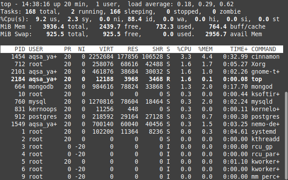288x180 pixels.
Task: Select the 'cinnamon' command text
Action: coord(265,57)
